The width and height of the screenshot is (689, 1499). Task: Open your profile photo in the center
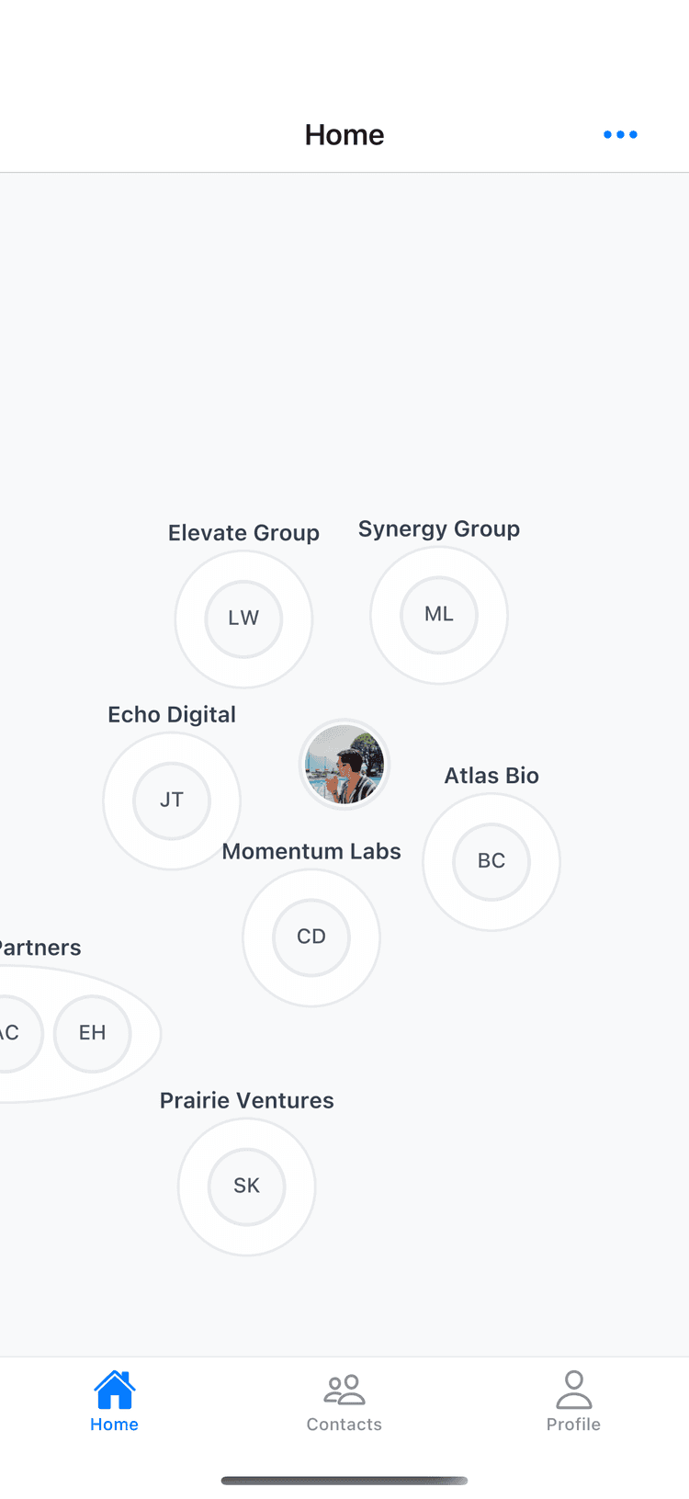coord(344,764)
